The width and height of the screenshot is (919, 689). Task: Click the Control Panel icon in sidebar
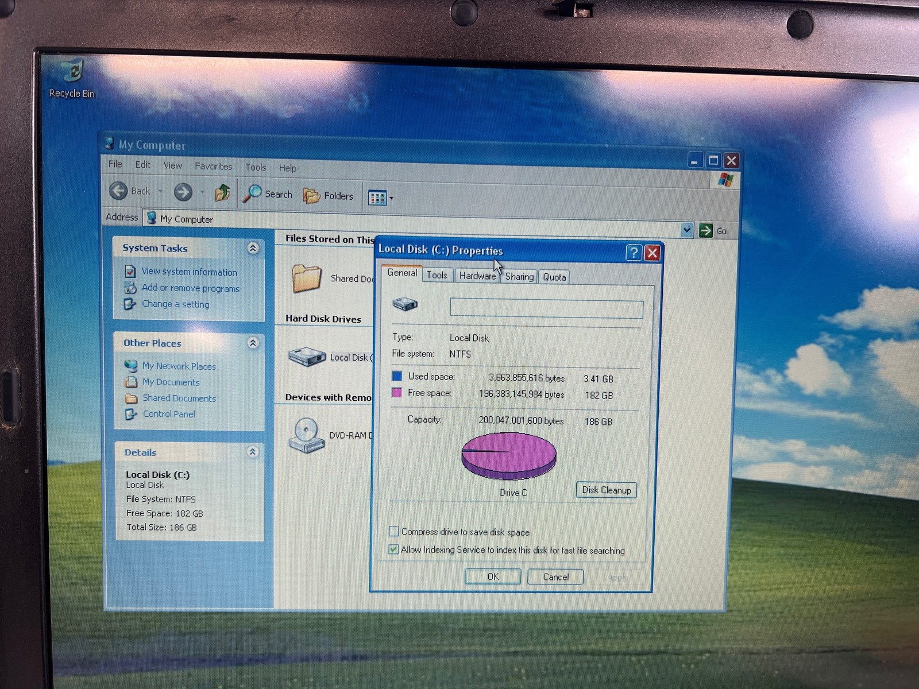131,414
